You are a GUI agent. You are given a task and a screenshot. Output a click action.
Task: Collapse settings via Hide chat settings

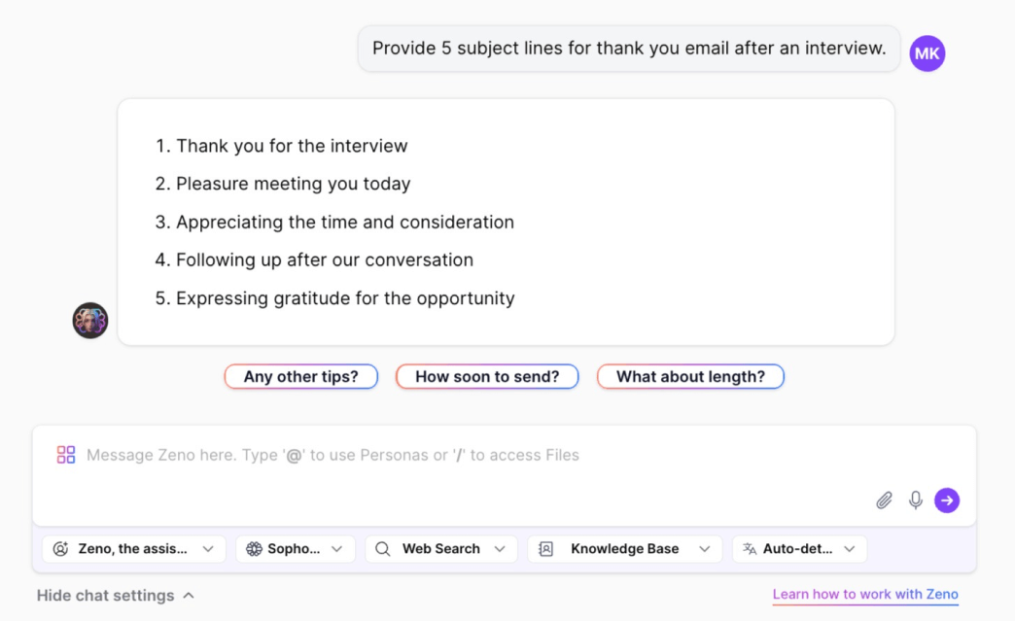click(116, 595)
